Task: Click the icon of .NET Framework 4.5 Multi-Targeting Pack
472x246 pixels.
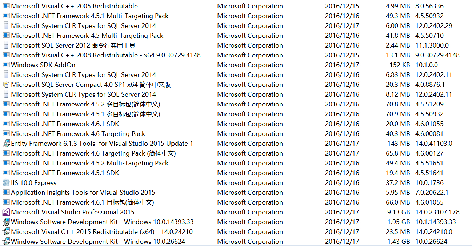Action: 6,36
